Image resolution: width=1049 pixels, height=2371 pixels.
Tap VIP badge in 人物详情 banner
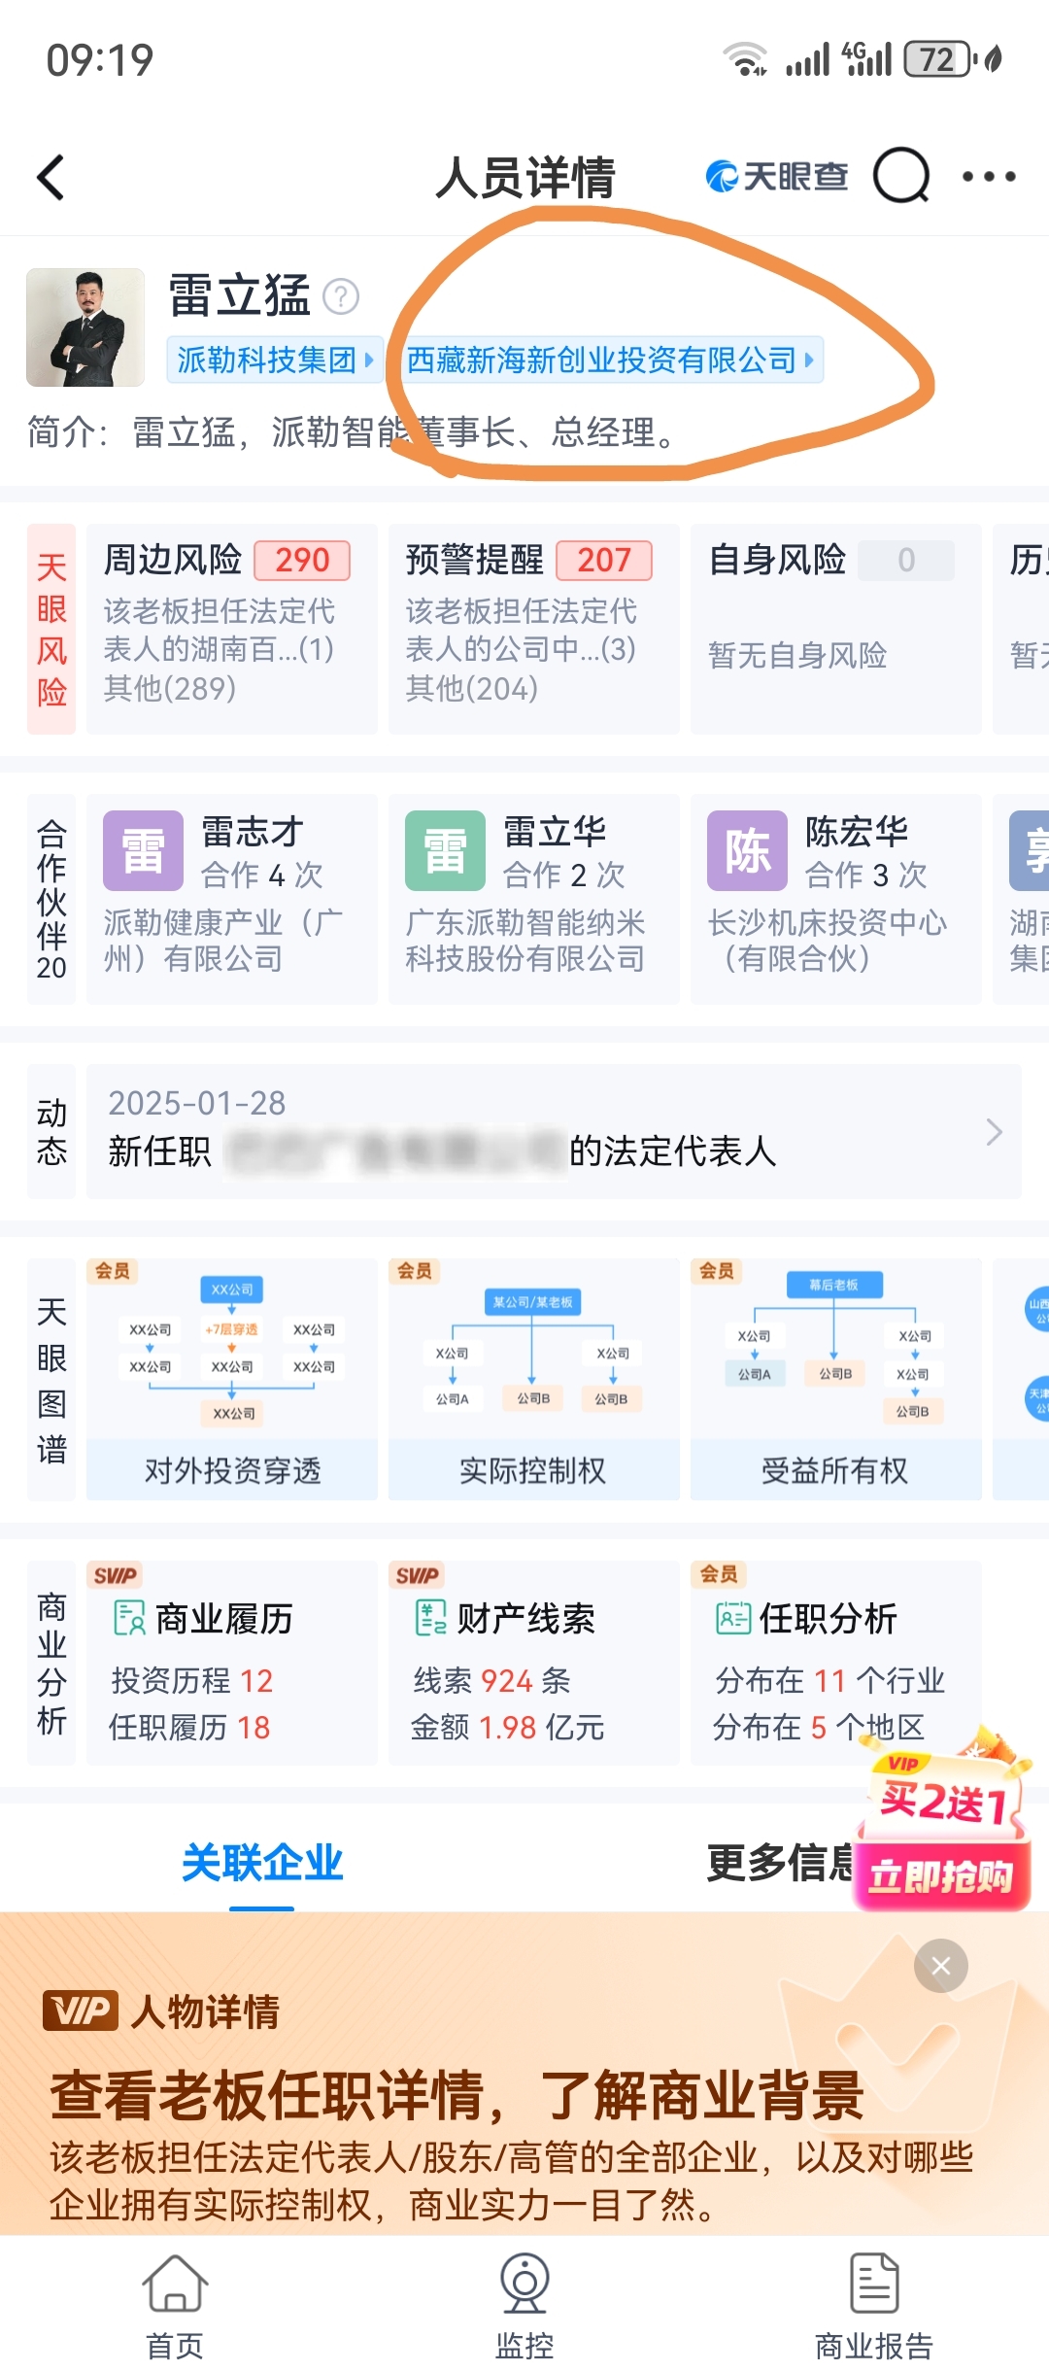coord(81,2010)
